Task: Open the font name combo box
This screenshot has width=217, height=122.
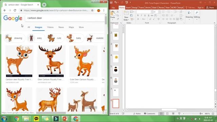Action: click(x=145, y=12)
